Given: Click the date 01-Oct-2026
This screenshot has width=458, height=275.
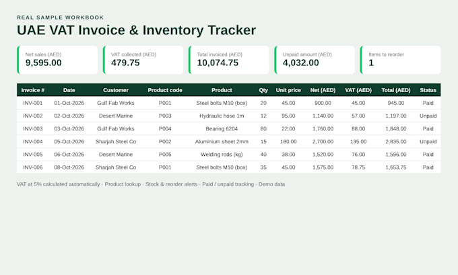Looking at the screenshot, I should (69, 103).
